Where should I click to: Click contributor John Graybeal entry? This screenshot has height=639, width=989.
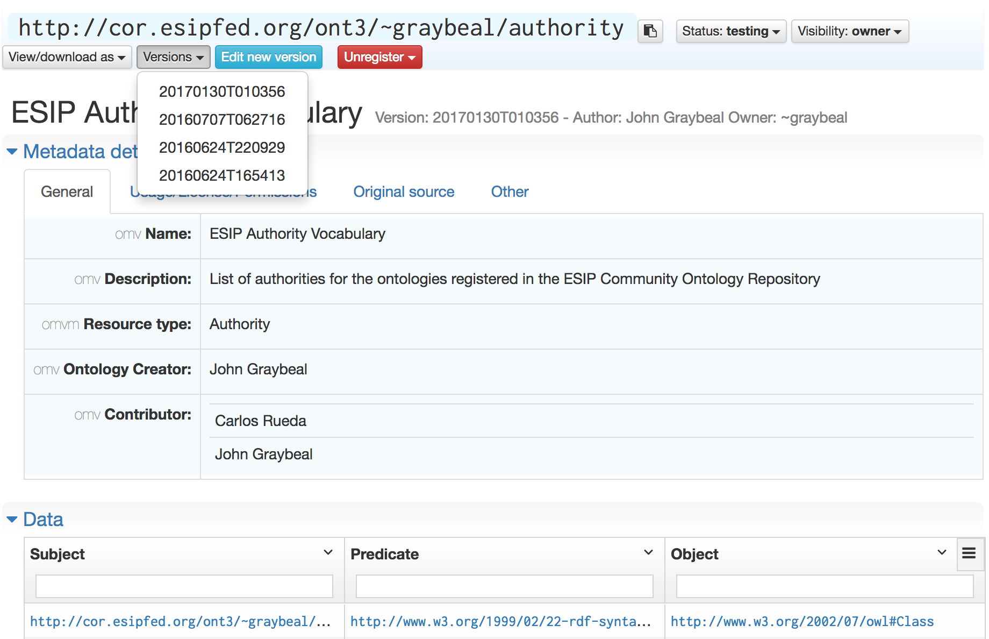264,455
